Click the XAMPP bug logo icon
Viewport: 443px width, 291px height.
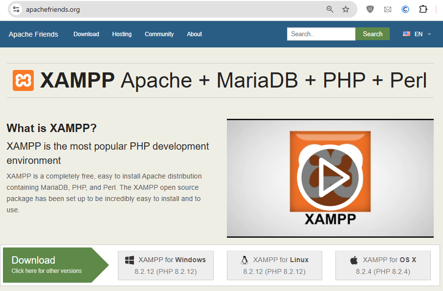22,80
